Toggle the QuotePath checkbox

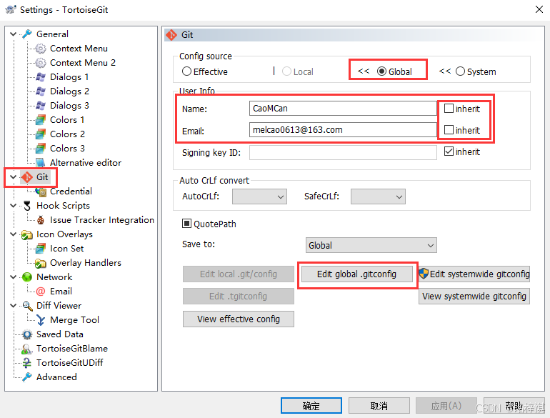[x=186, y=224]
